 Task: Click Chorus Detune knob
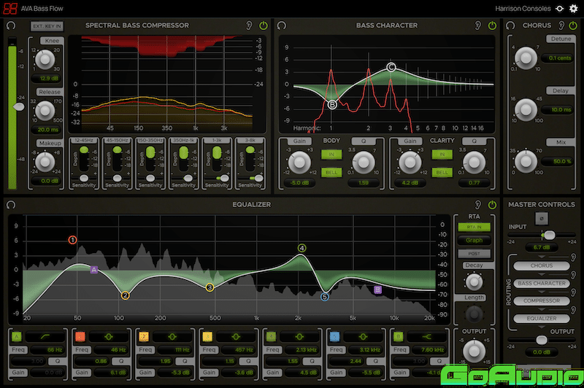526,58
